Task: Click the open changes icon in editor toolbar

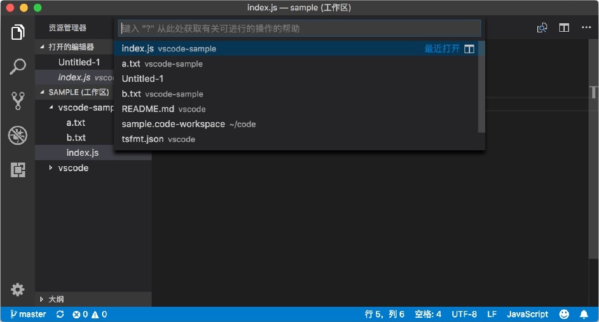Action: click(542, 27)
